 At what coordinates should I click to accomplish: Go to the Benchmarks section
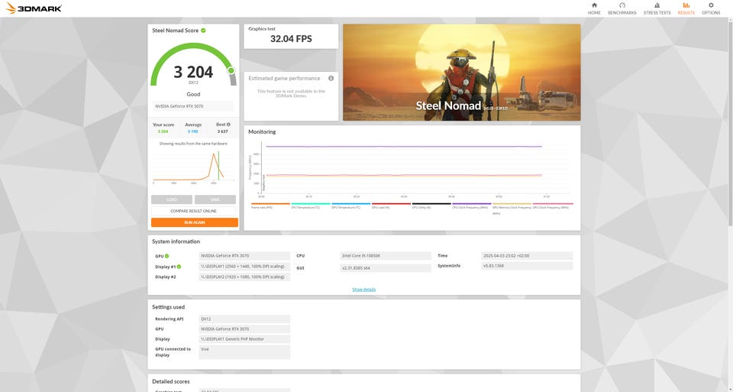point(622,8)
